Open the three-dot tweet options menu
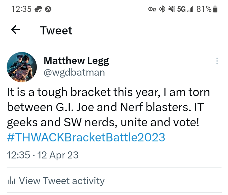The width and height of the screenshot is (228, 195). pyautogui.click(x=217, y=61)
